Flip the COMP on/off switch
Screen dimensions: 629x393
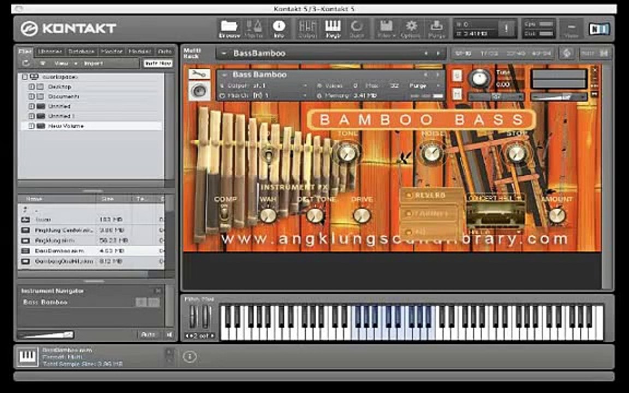pyautogui.click(x=224, y=213)
